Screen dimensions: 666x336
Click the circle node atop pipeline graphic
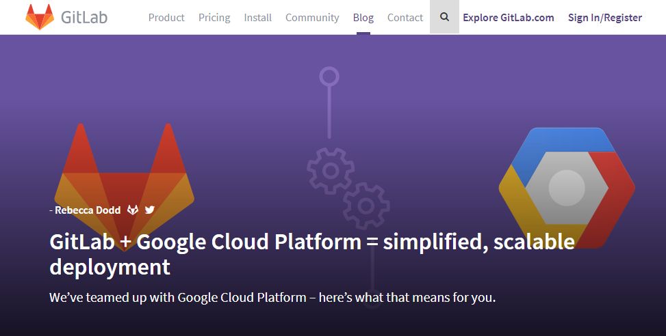[x=329, y=77]
